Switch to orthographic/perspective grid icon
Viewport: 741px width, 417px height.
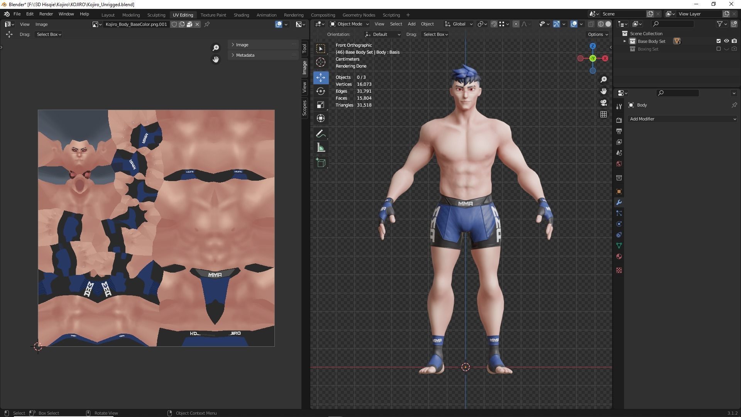[x=604, y=114]
